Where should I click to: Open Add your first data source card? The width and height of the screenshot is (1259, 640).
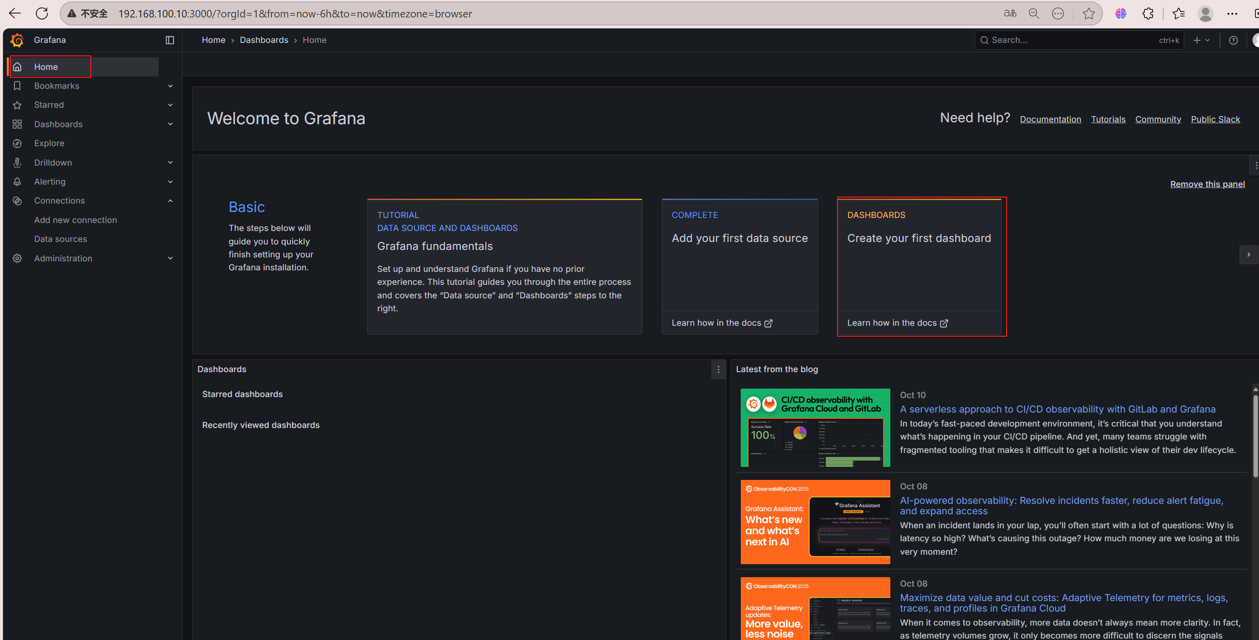(x=740, y=266)
